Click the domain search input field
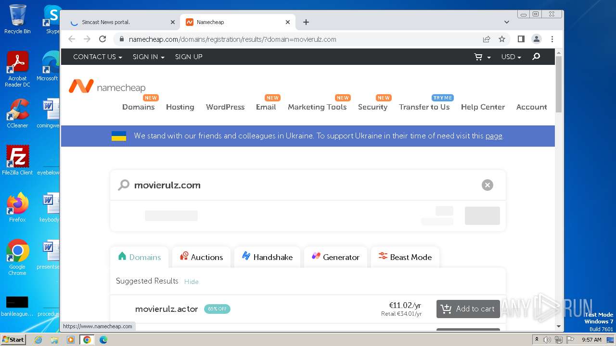 [308, 185]
